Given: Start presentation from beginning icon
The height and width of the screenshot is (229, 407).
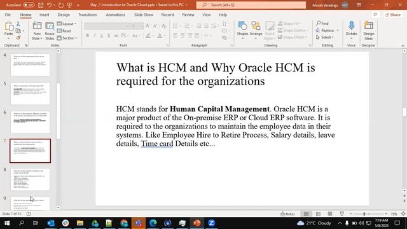Looking at the screenshot, I should tap(69, 5).
